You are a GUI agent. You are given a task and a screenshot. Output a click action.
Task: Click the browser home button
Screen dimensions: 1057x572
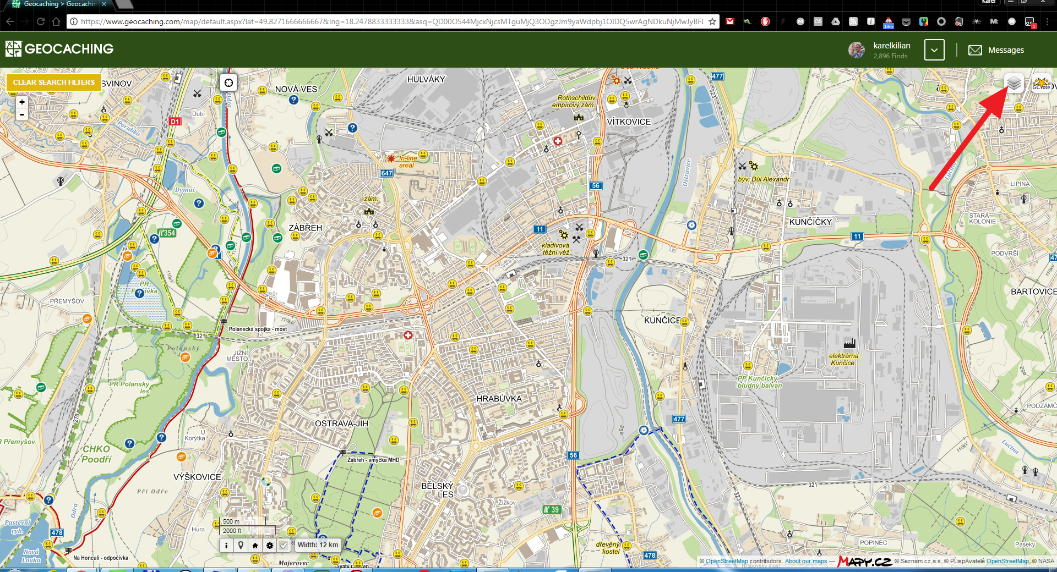coord(56,21)
